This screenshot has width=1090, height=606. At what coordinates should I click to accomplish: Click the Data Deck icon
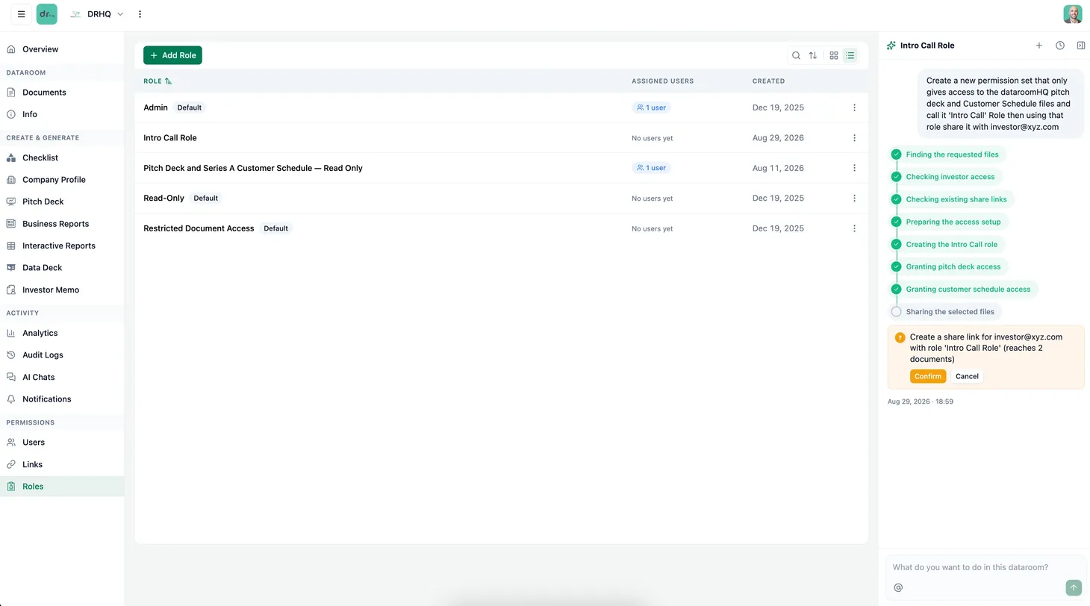tap(11, 267)
